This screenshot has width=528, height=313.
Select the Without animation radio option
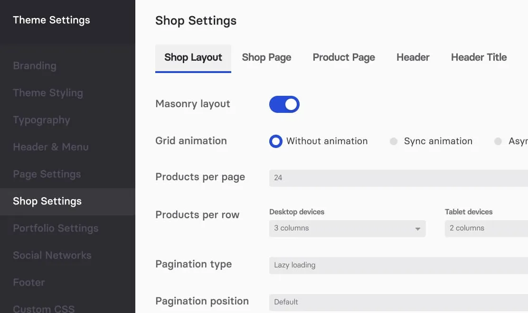tap(275, 141)
